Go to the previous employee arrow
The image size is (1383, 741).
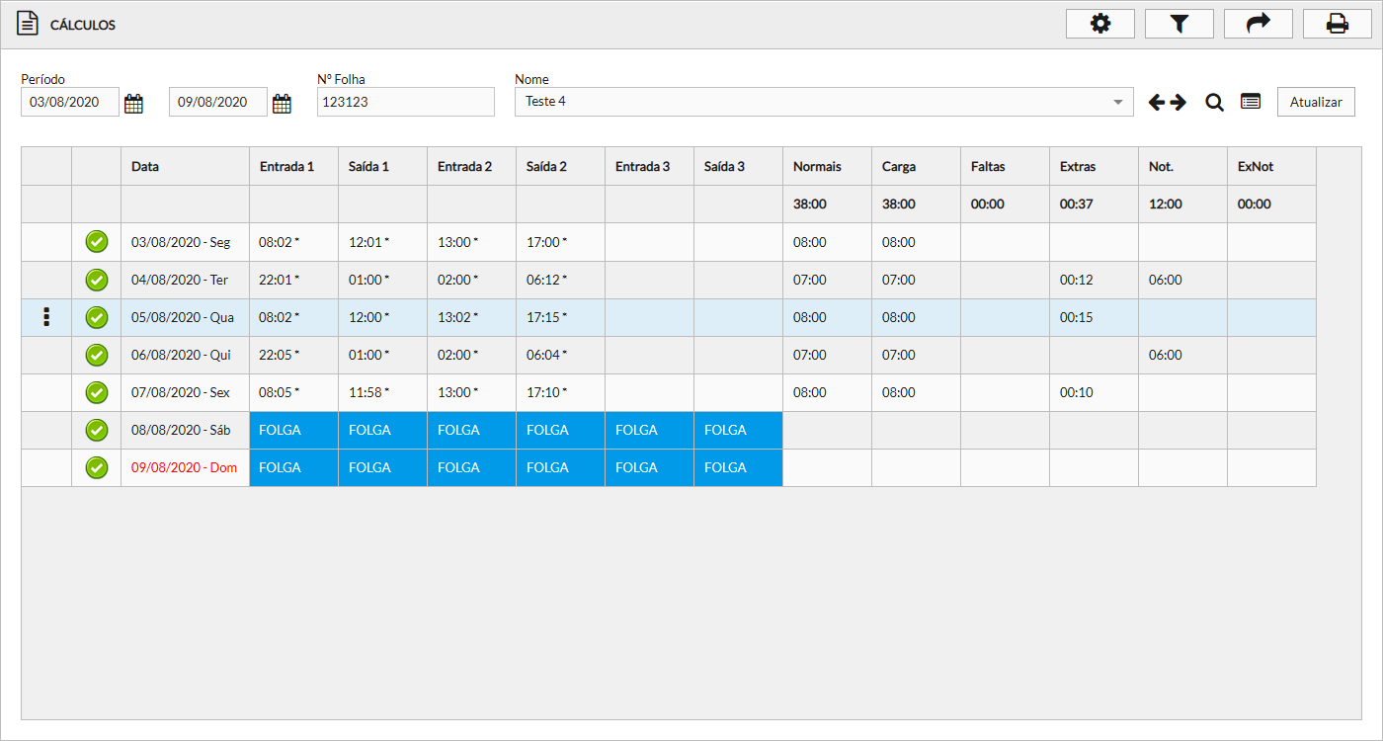coord(1157,102)
